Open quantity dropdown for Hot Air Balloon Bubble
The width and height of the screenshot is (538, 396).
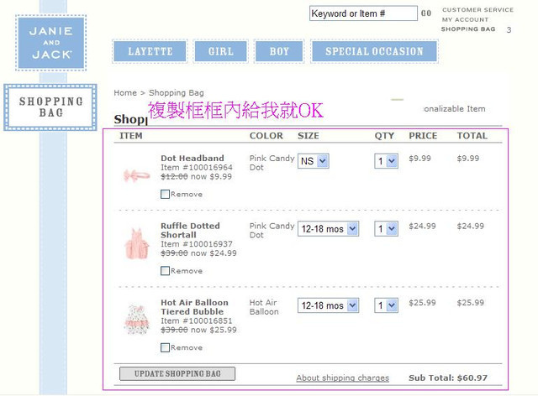point(386,305)
